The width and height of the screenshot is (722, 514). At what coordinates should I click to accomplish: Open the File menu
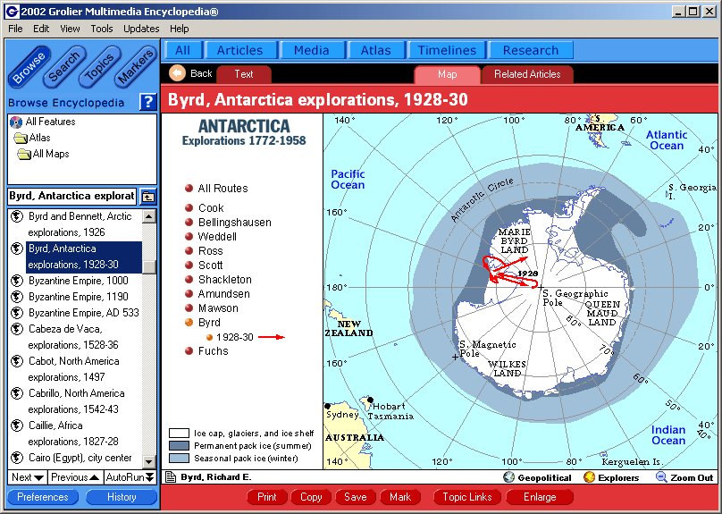(x=15, y=29)
